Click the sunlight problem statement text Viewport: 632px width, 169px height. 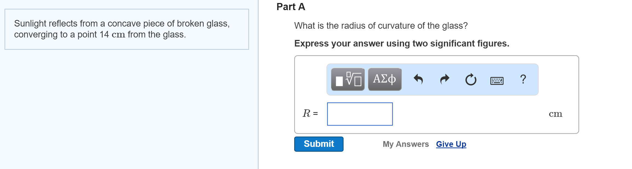(122, 29)
